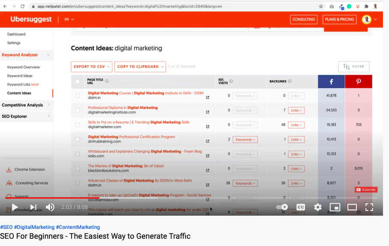The height and width of the screenshot is (246, 389).
Task: Click the Facebook shares column header
Action: coord(331,82)
